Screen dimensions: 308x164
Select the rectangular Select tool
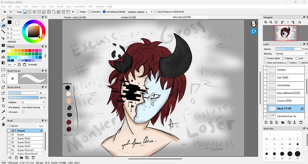[x=3, y=70]
